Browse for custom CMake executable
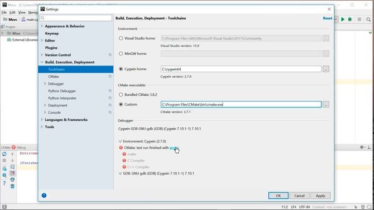 coord(326,104)
